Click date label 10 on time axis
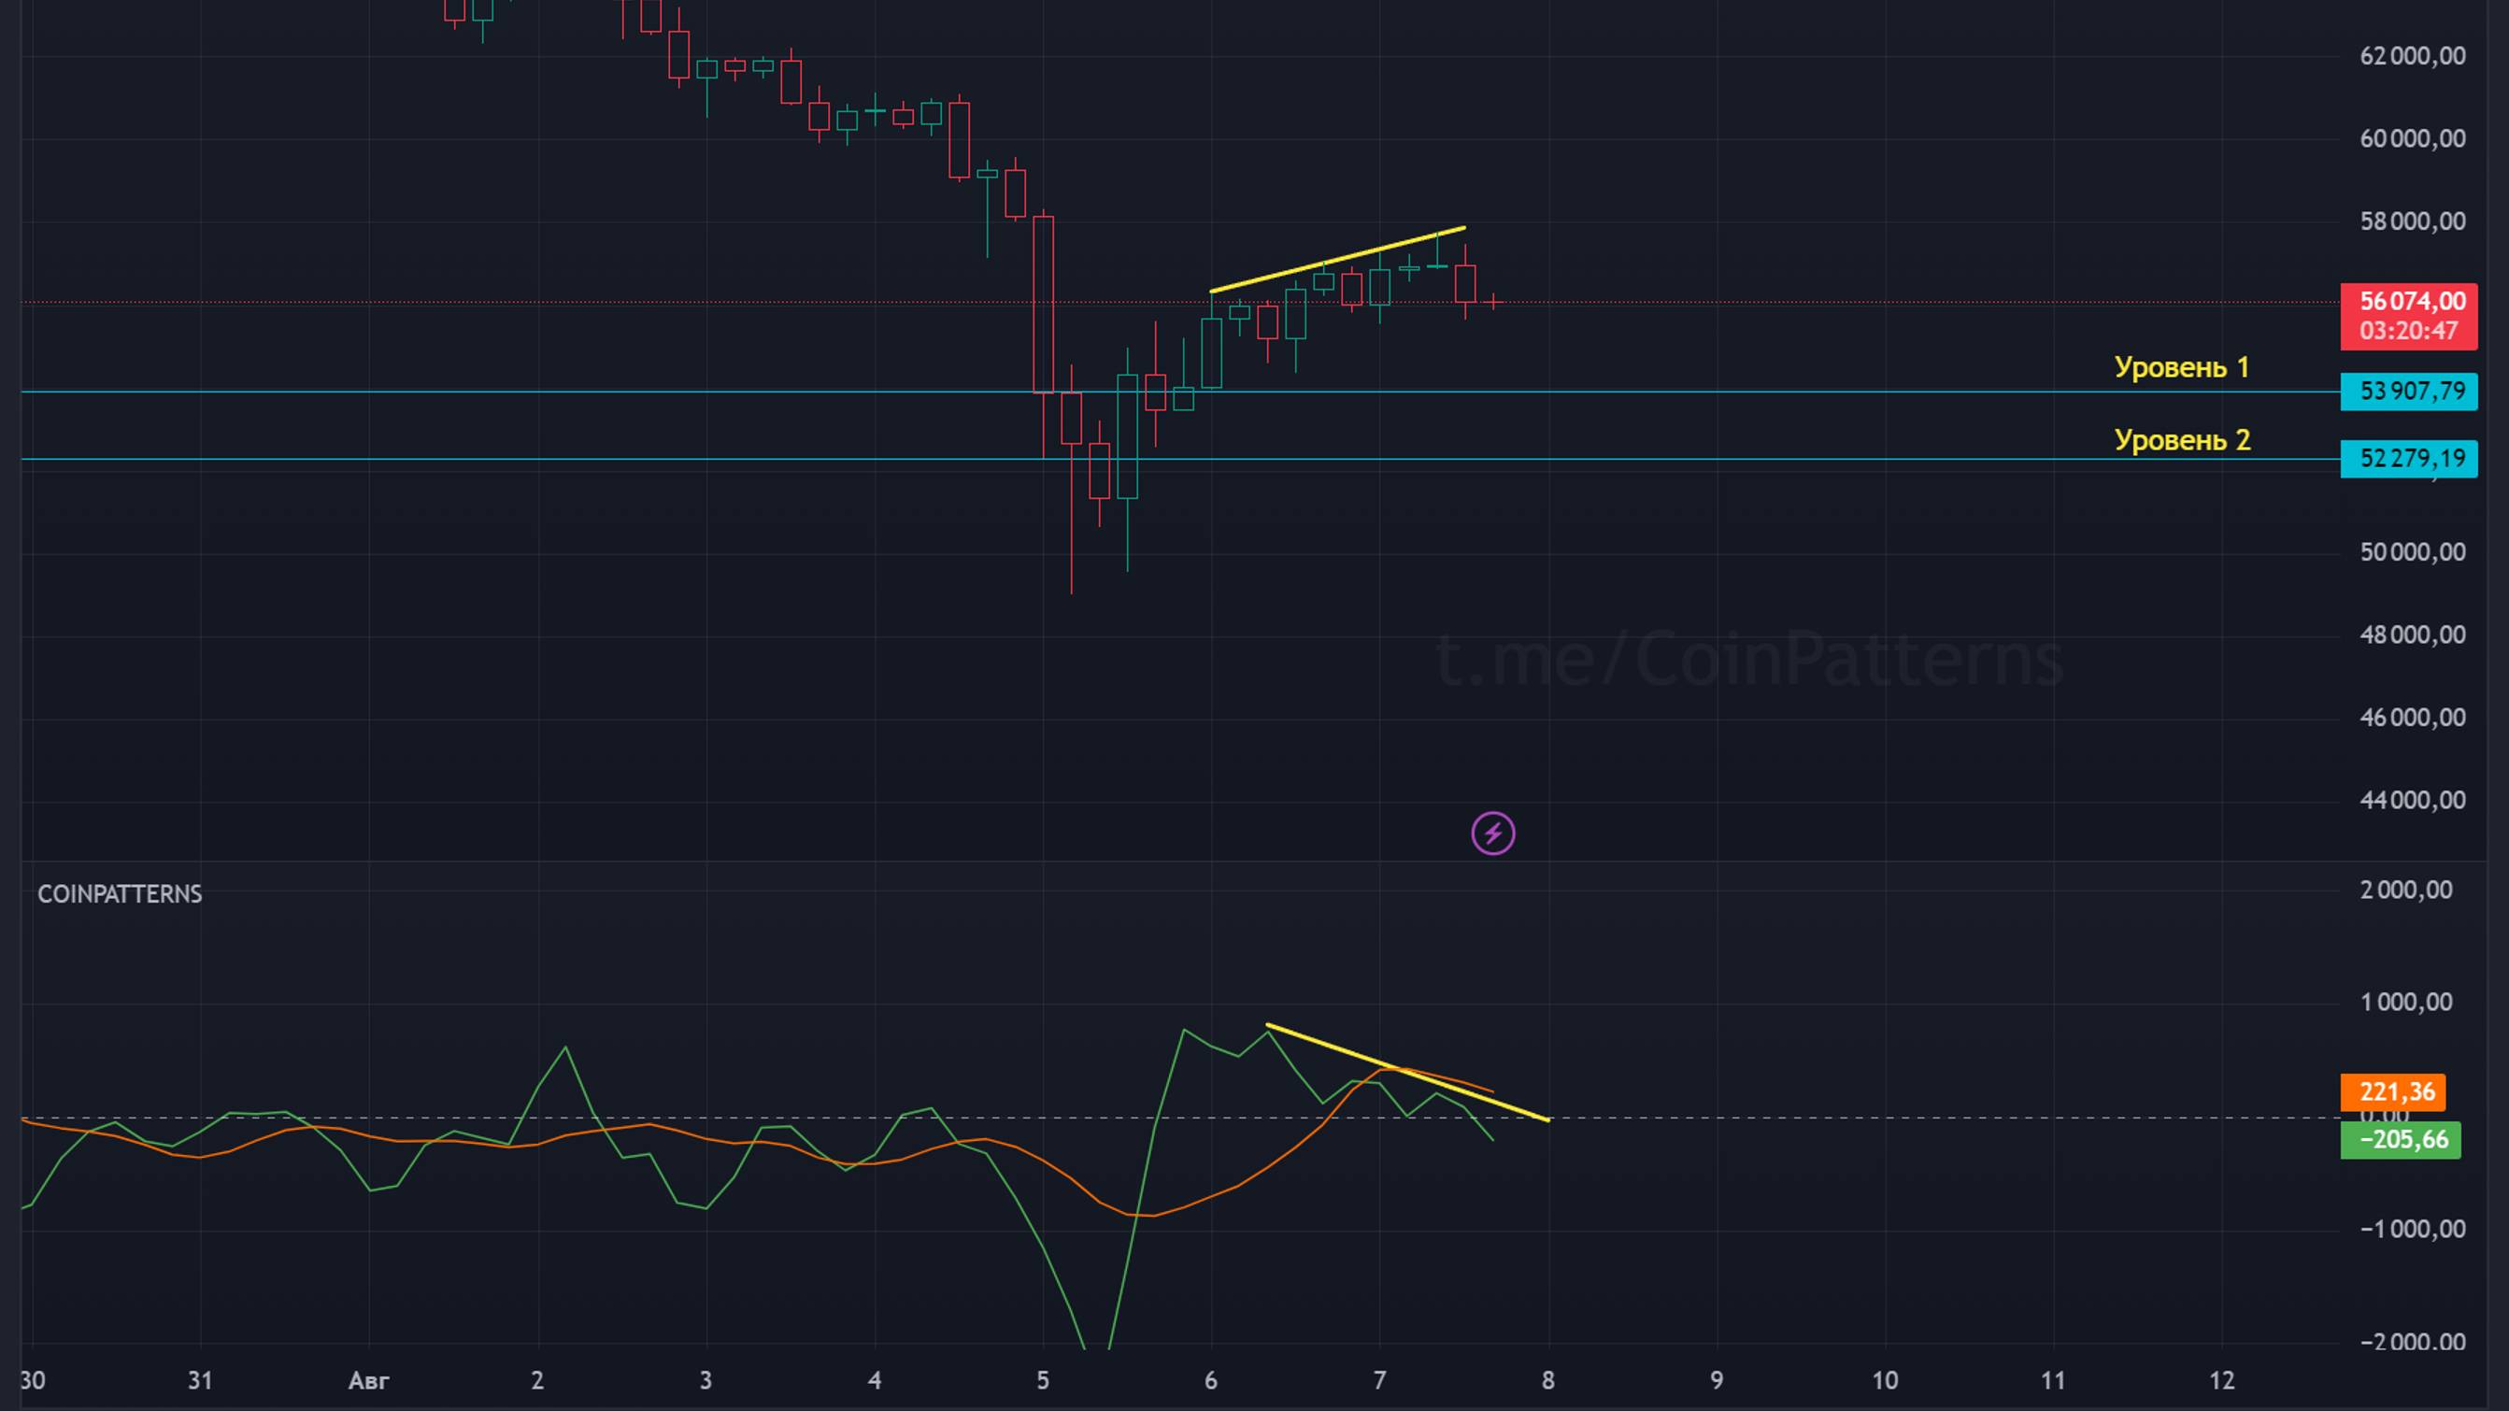 pyautogui.click(x=1885, y=1380)
